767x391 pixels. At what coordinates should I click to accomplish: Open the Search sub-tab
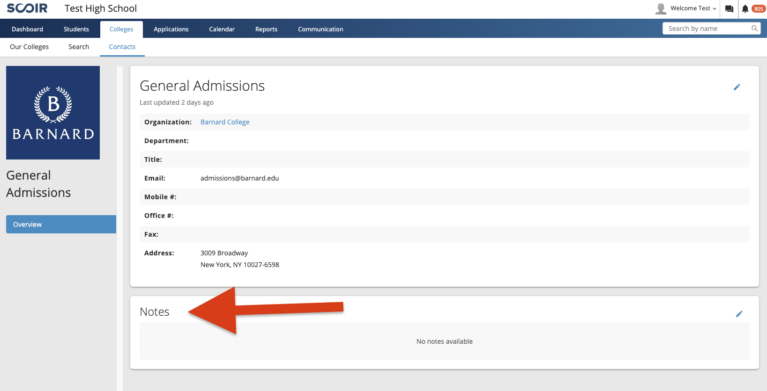click(x=79, y=47)
